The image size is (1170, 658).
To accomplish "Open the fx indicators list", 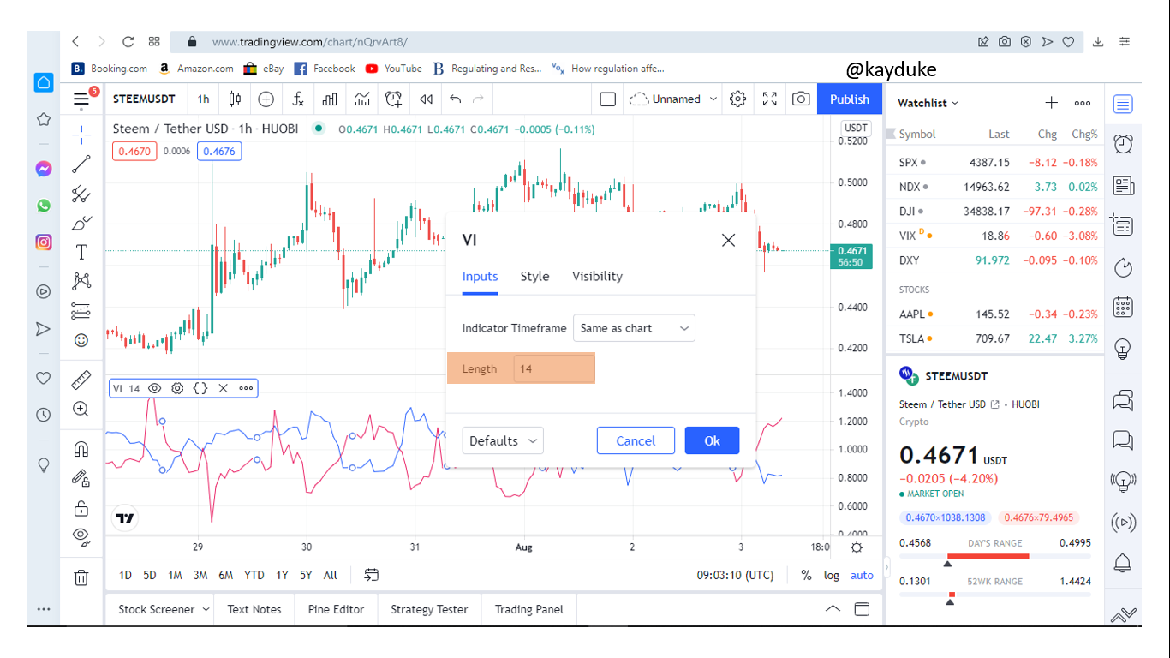I will click(x=298, y=99).
